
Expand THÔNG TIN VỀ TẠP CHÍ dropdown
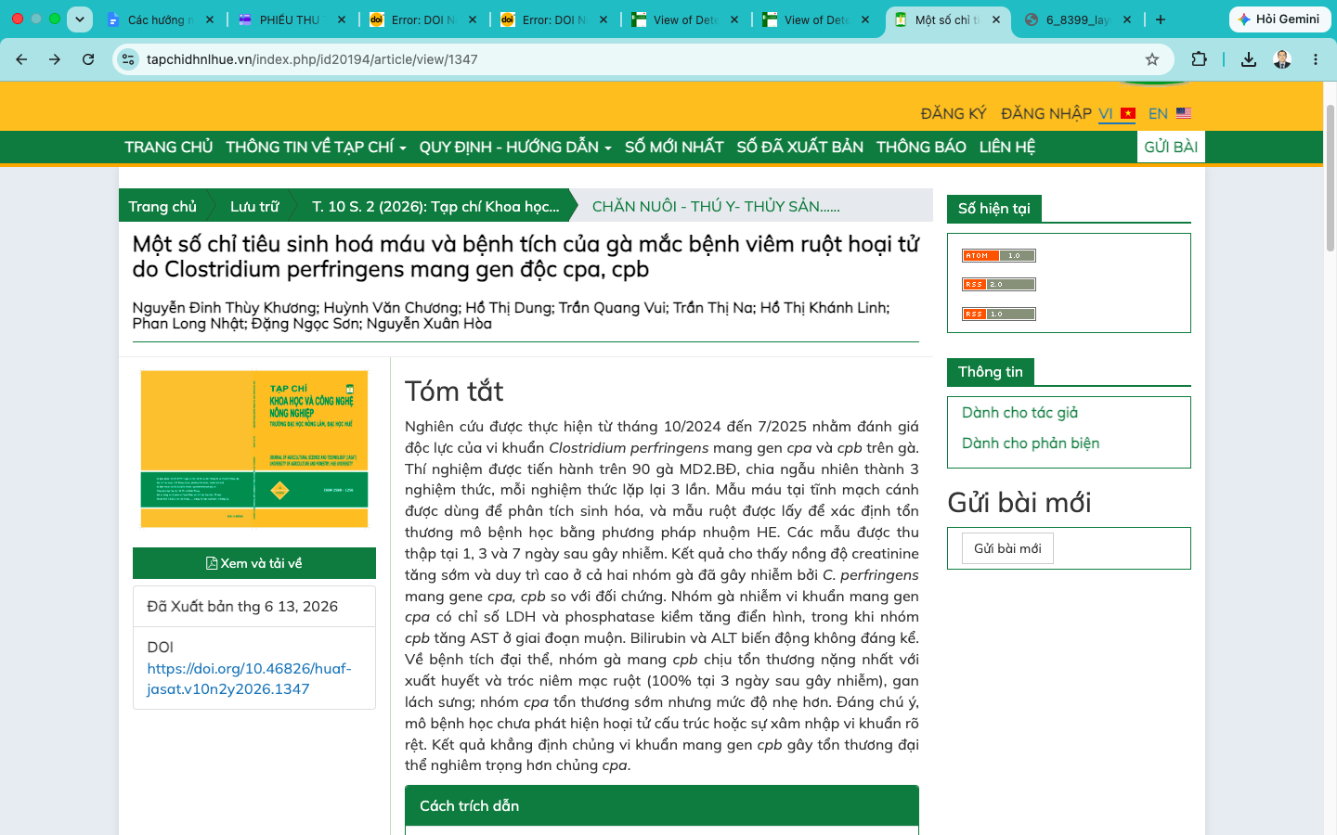316,147
